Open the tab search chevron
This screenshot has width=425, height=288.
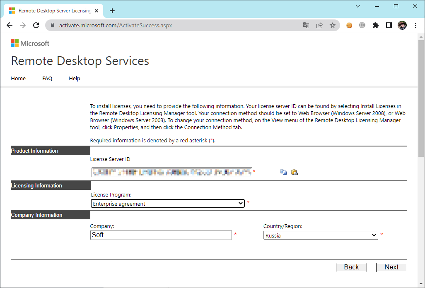pyautogui.click(x=358, y=6)
